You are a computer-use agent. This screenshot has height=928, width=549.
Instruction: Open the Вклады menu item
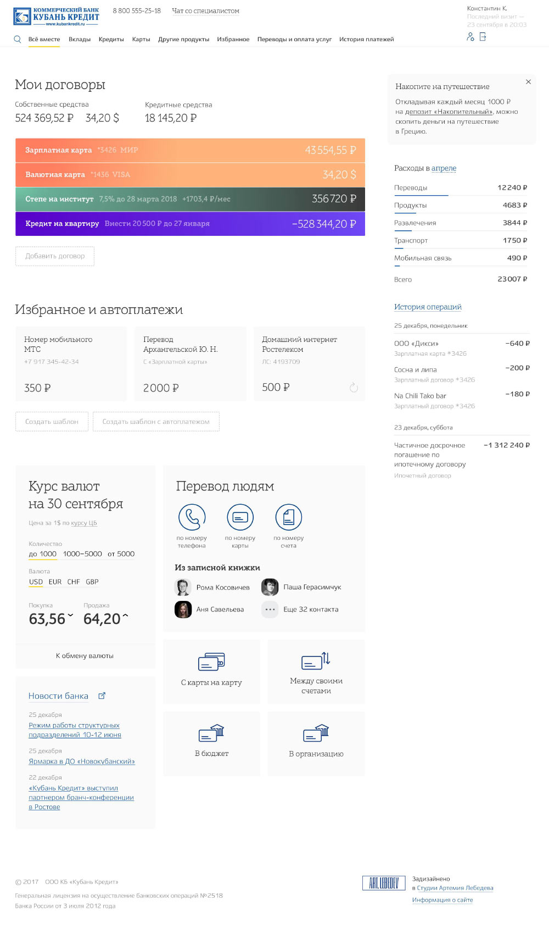point(80,39)
